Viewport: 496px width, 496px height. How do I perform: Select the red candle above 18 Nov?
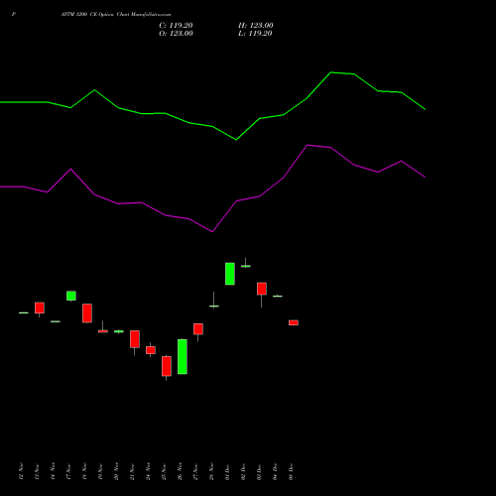pyautogui.click(x=87, y=313)
